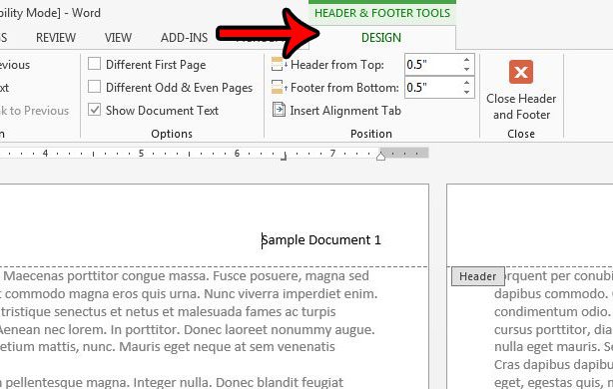Switch to the Review ribbon tab
The height and width of the screenshot is (389, 613).
(x=56, y=38)
